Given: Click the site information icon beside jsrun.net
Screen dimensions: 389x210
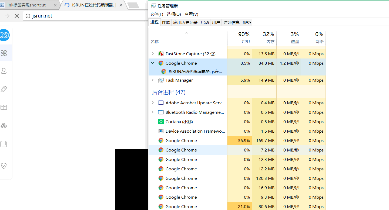Looking at the screenshot, I should coord(28,16).
